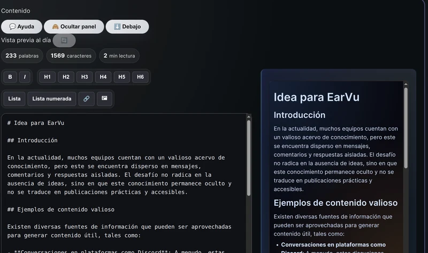
Task: Click the monkey emoji in Ocultar panel
Action: [x=56, y=26]
